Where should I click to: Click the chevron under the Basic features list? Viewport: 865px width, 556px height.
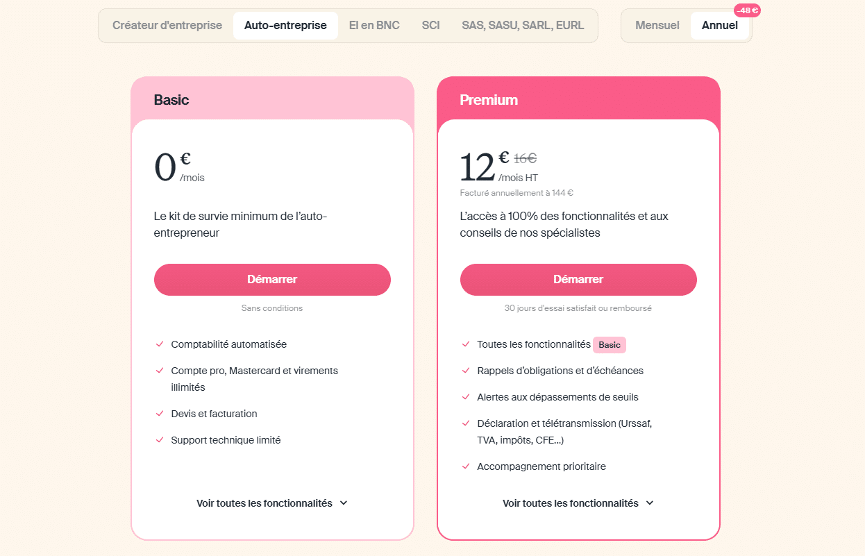344,503
